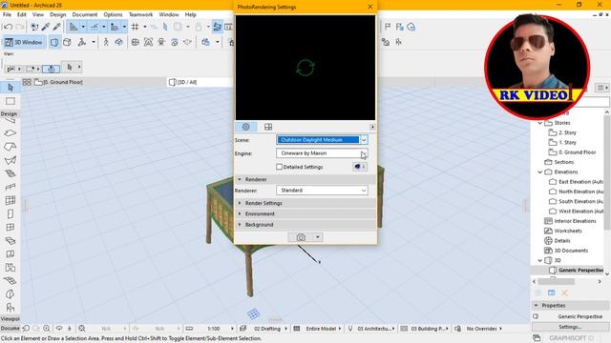Viewport: 611px width, 343px height.
Task: Click the camera render button in PhotoRendering
Action: tap(301, 237)
